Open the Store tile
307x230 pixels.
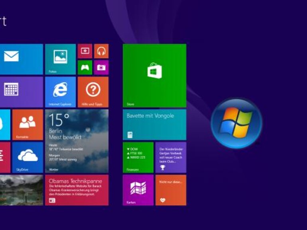pyautogui.click(x=154, y=76)
